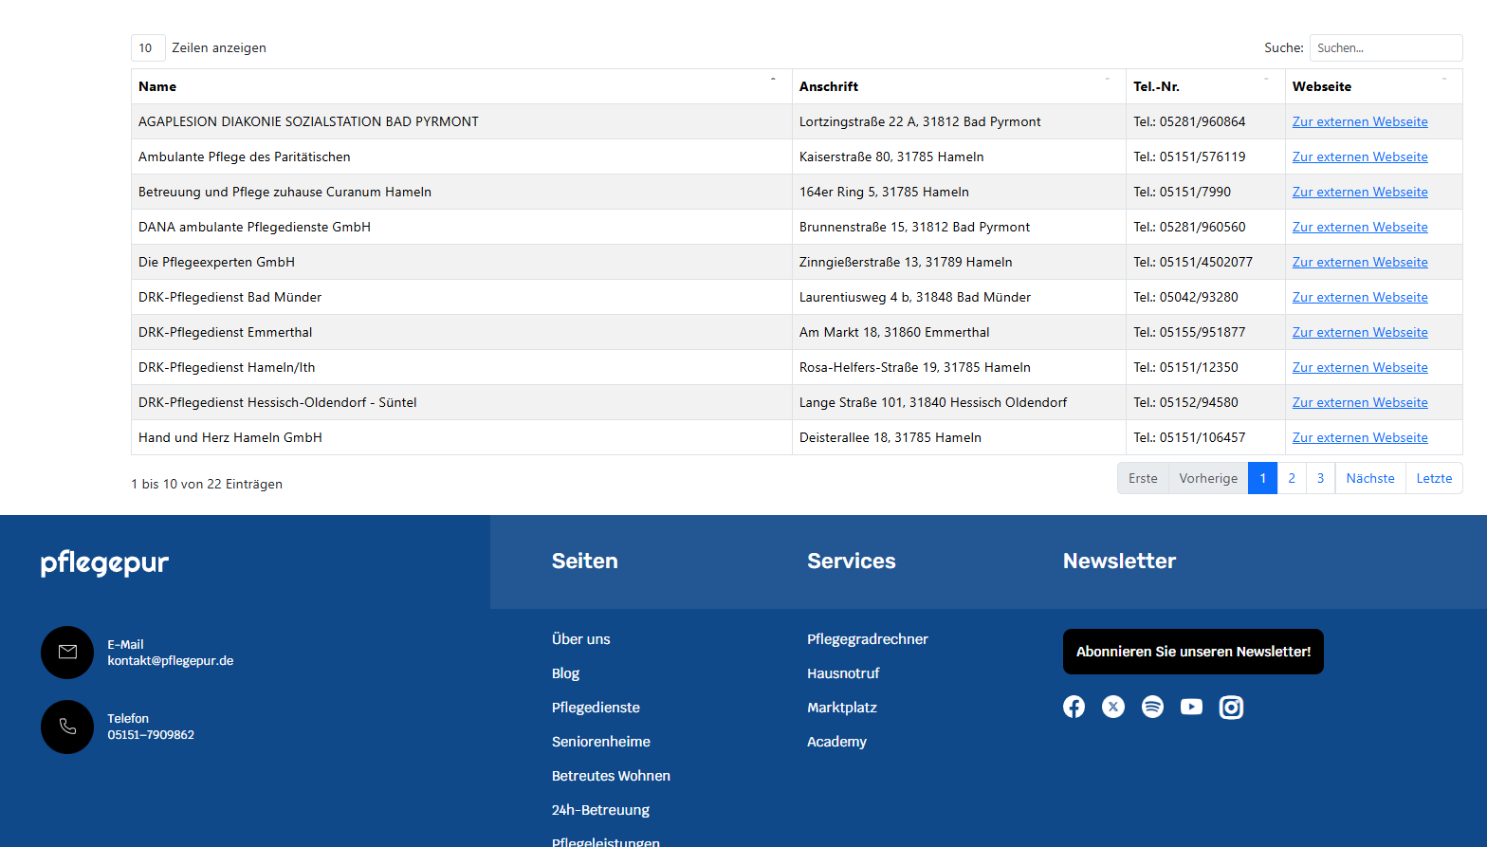Click the Letzte pagination button
Viewport: 1487px width, 847px height.
click(1434, 478)
